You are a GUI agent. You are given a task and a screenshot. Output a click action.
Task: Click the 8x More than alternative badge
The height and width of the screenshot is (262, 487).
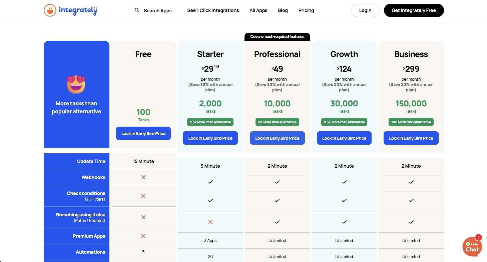point(277,122)
